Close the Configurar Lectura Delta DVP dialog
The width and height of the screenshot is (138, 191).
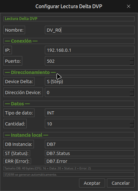(x=129, y=6)
